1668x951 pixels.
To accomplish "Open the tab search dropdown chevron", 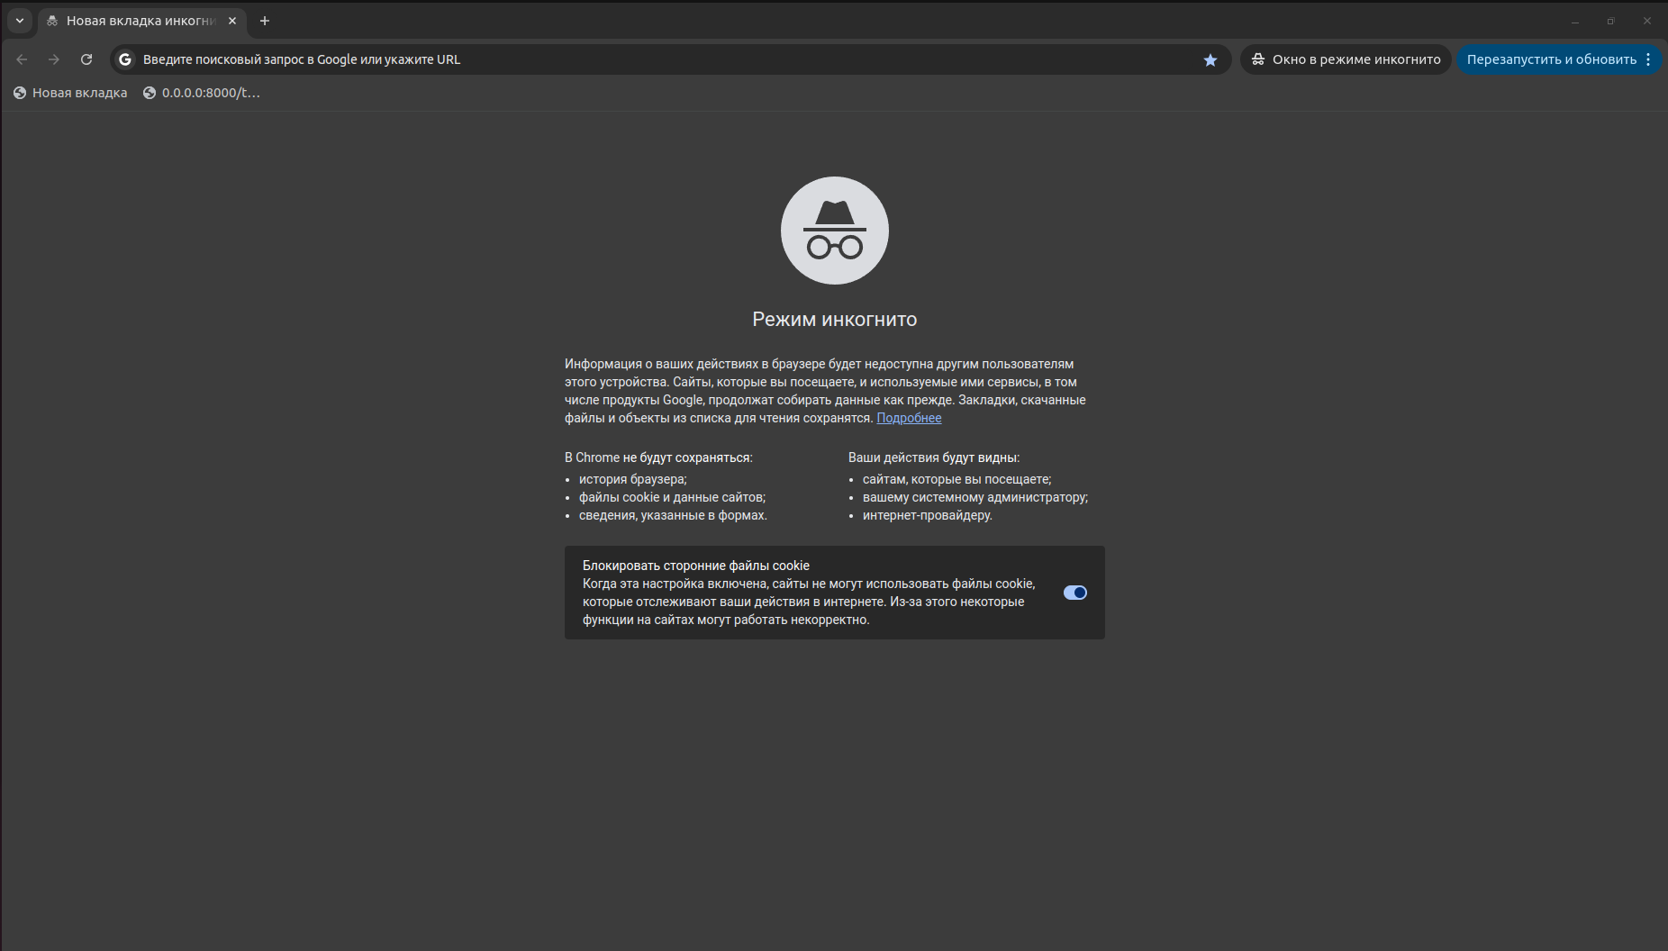I will pos(20,21).
